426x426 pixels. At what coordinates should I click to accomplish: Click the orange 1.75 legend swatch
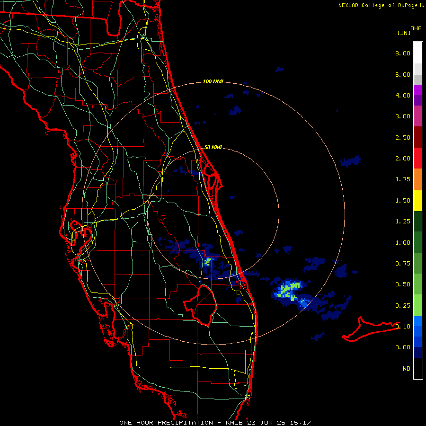[x=418, y=179]
